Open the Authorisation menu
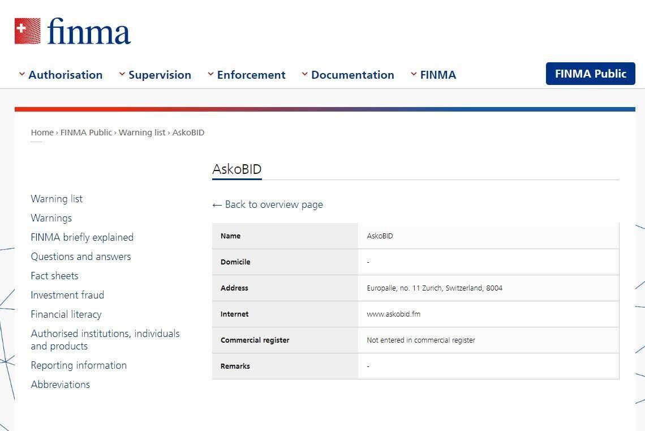The image size is (645, 431). pyautogui.click(x=66, y=75)
